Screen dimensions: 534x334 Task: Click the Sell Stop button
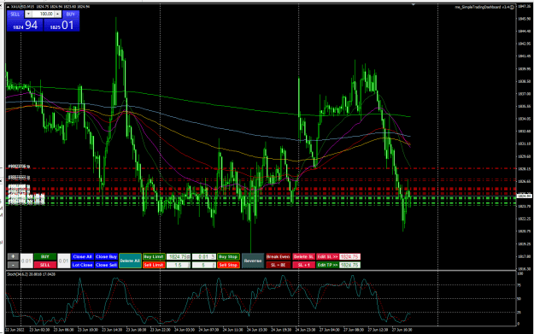pyautogui.click(x=228, y=265)
